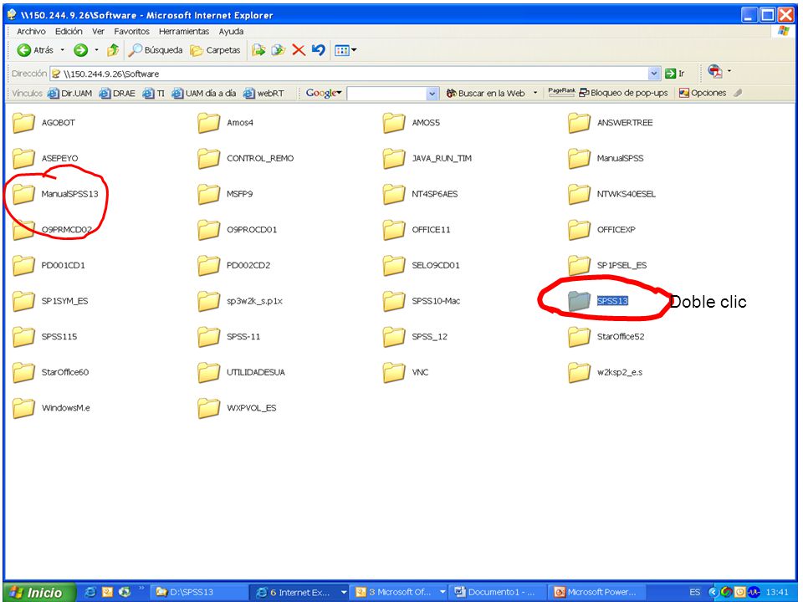The width and height of the screenshot is (803, 602).
Task: Click the Move To folder toolbar icon
Action: [259, 50]
